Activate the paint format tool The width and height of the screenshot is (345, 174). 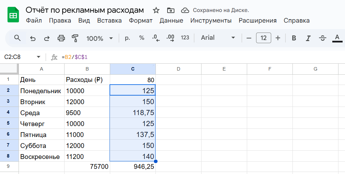point(75,38)
